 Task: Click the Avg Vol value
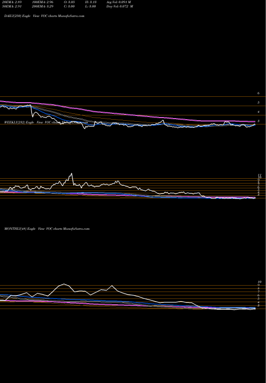pyautogui.click(x=119, y=2)
